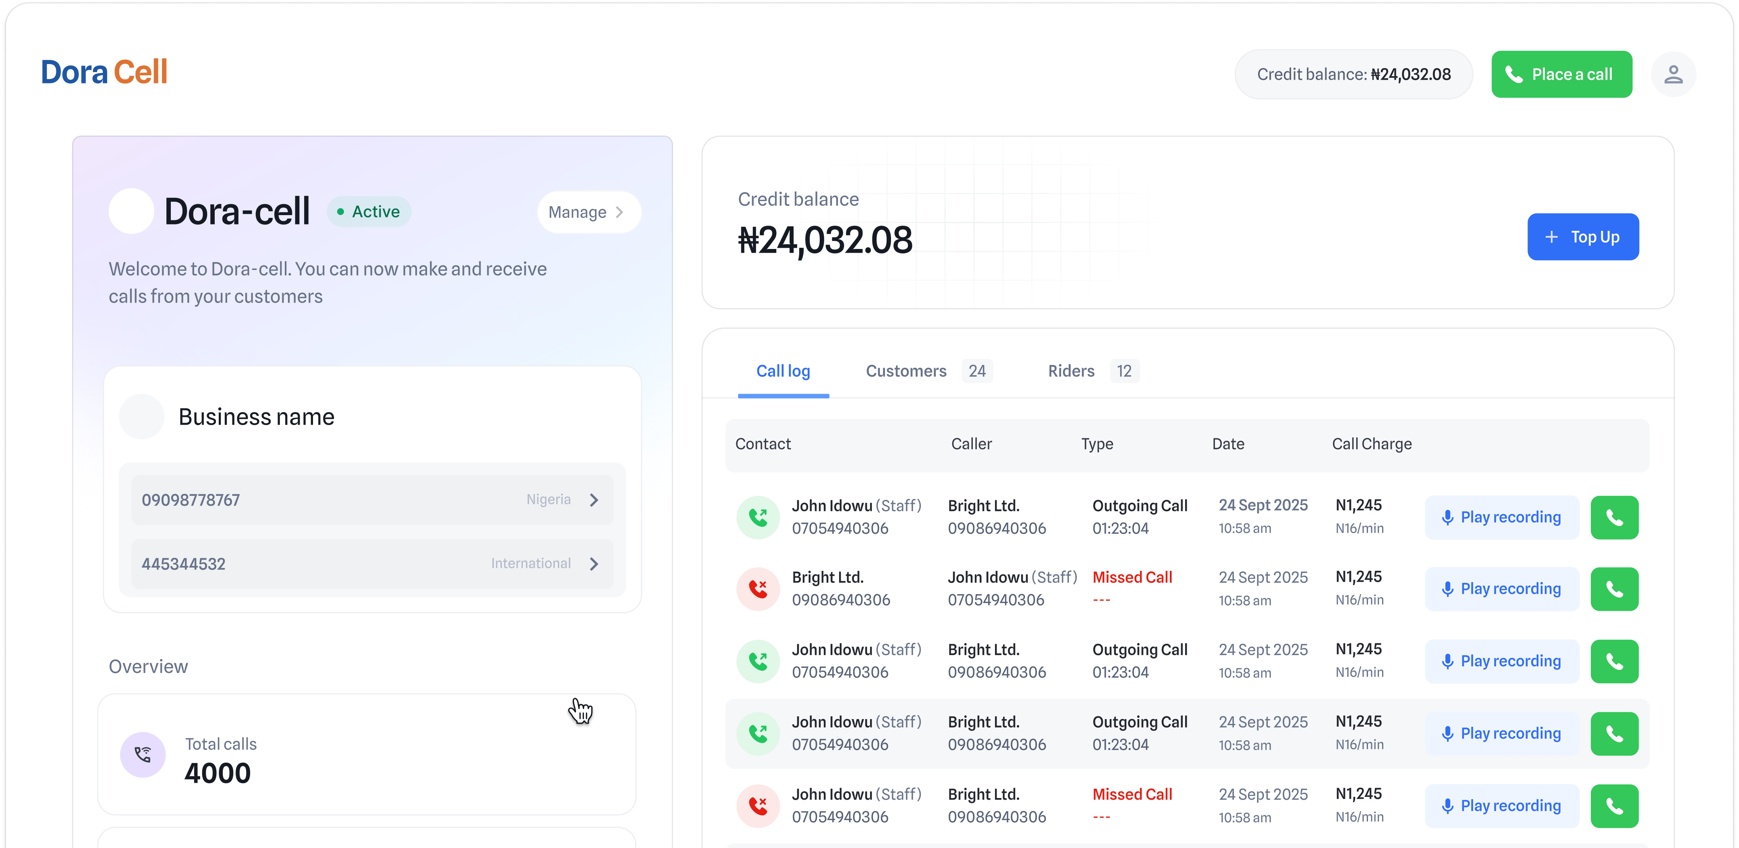
Task: Play recording in third call row
Action: coord(1501,661)
